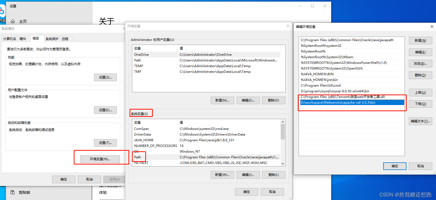This screenshot has width=436, height=200.
Task: Cancel the edit variable dialog
Action: (x=421, y=166)
